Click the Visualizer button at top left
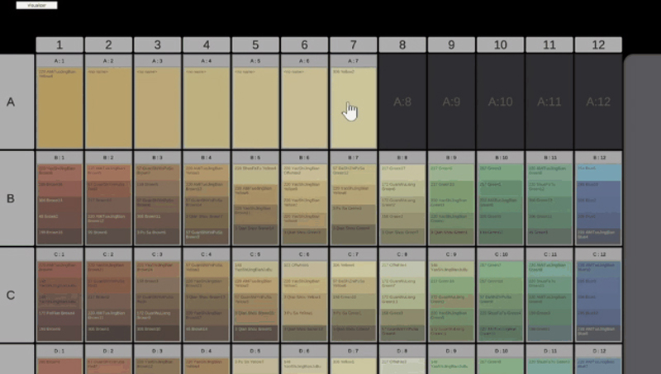The width and height of the screenshot is (661, 374). [x=36, y=5]
